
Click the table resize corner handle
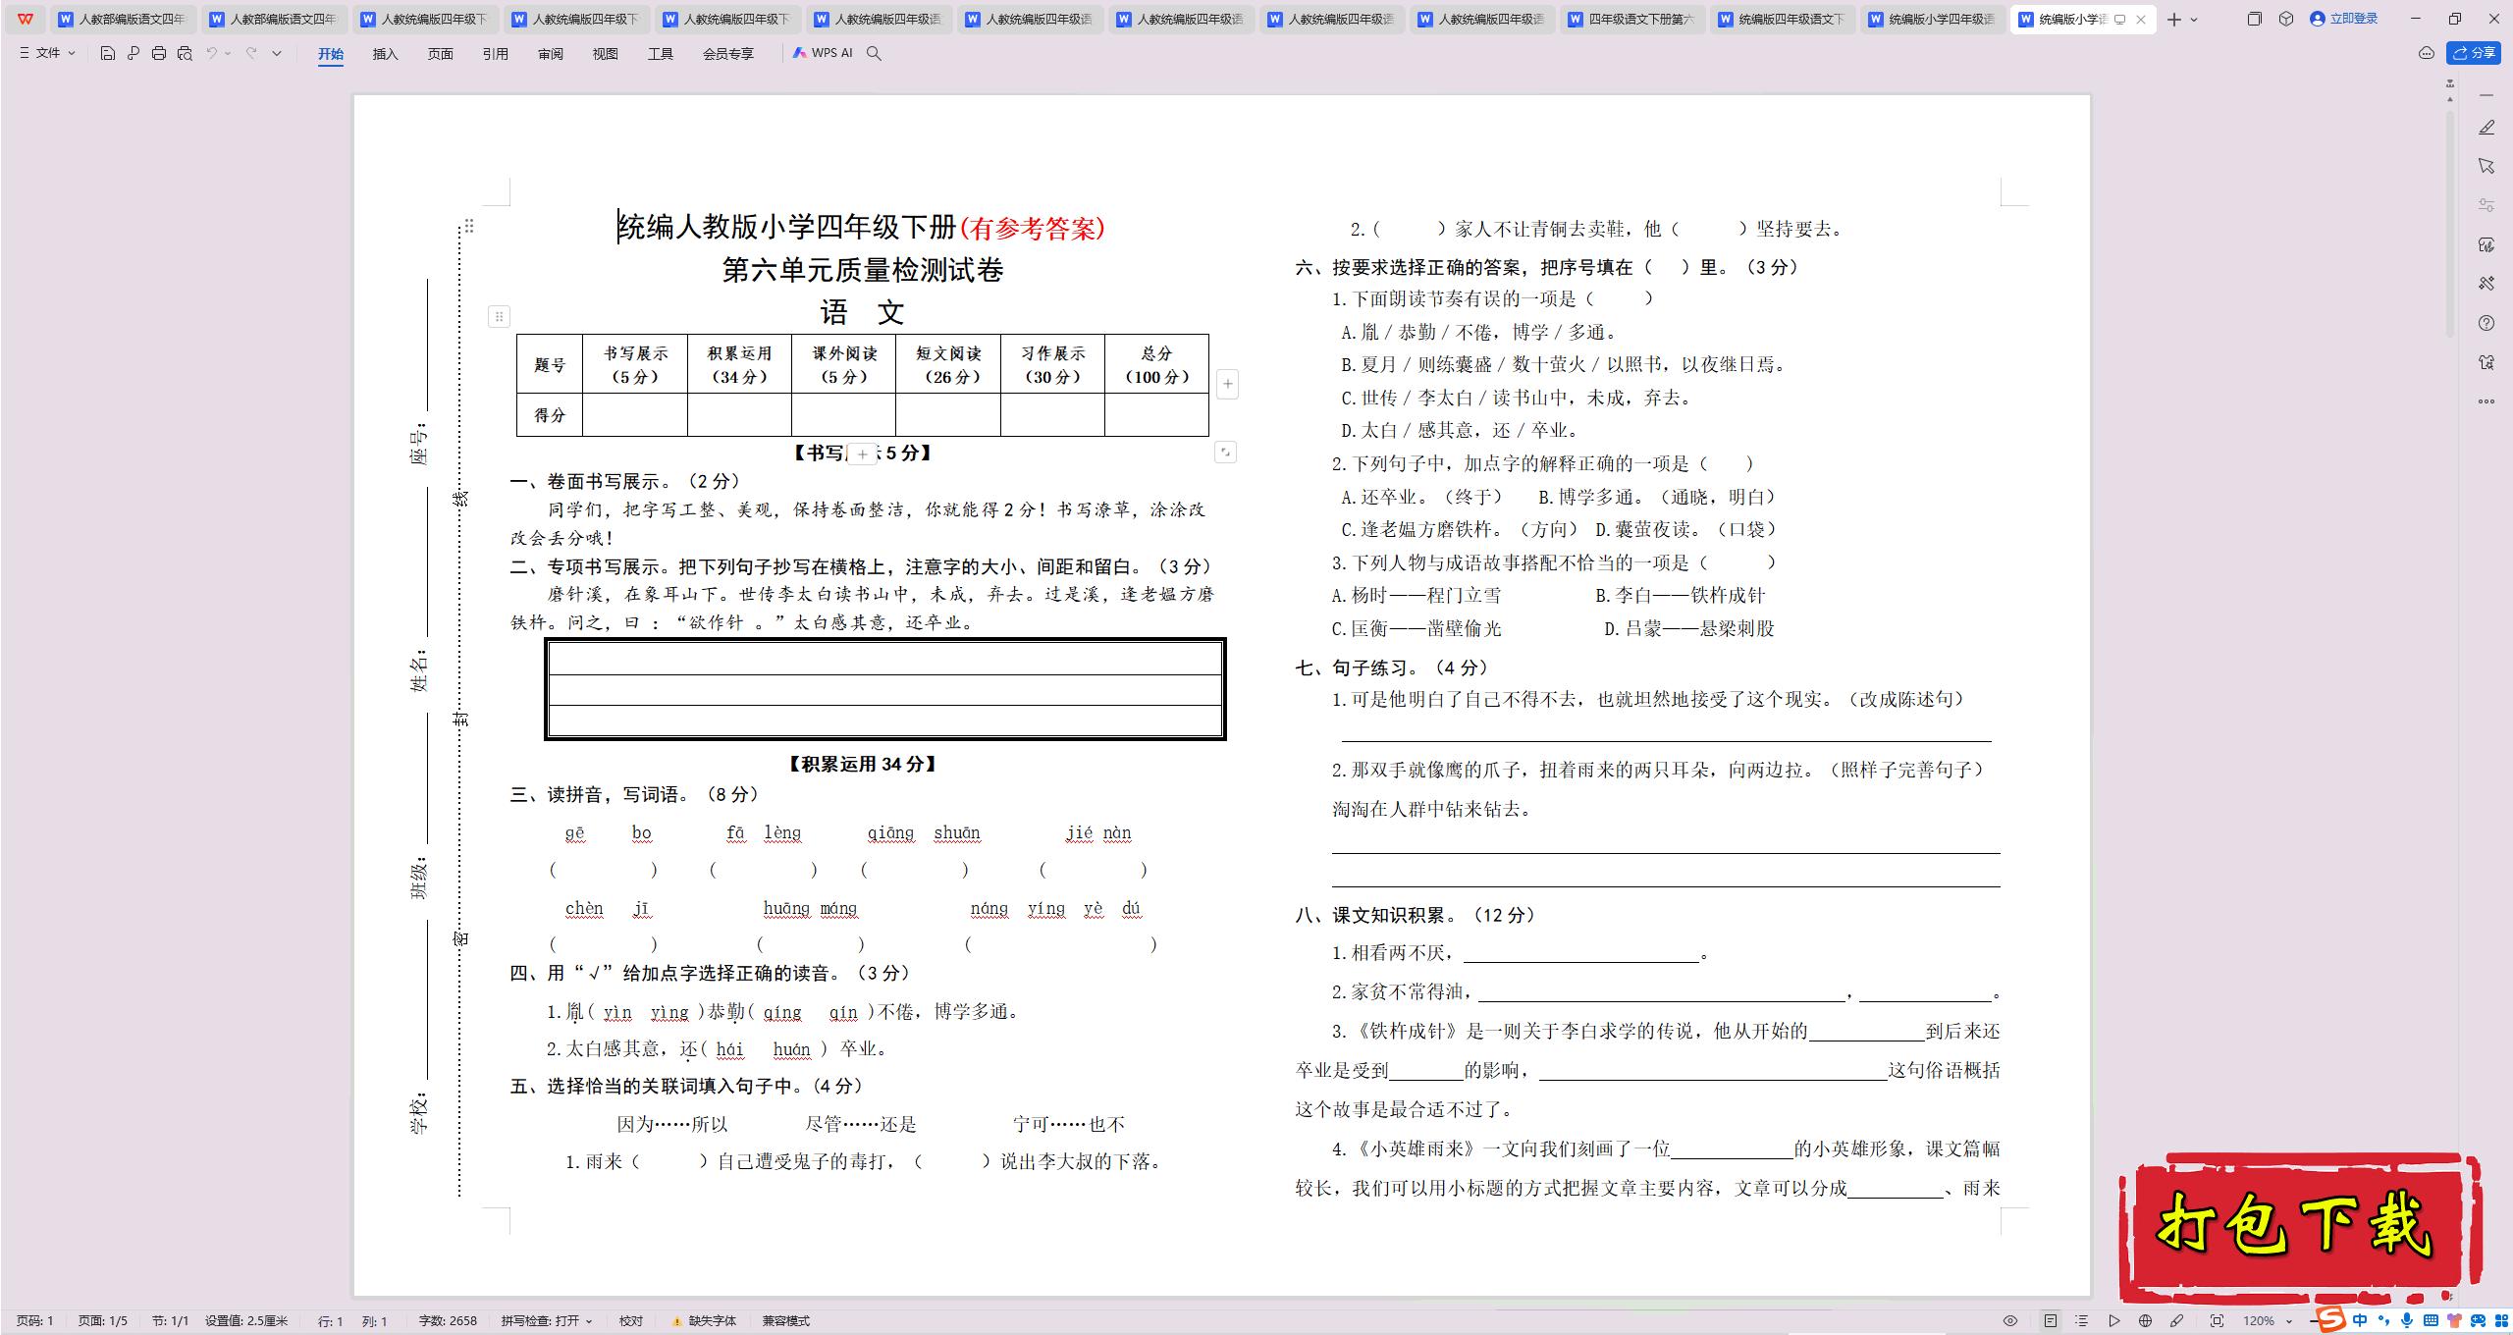click(x=1225, y=453)
